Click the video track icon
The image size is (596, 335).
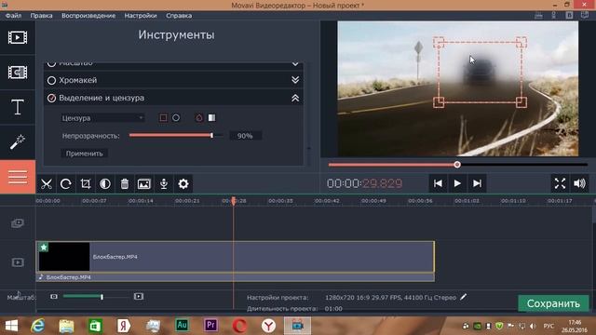[18, 262]
